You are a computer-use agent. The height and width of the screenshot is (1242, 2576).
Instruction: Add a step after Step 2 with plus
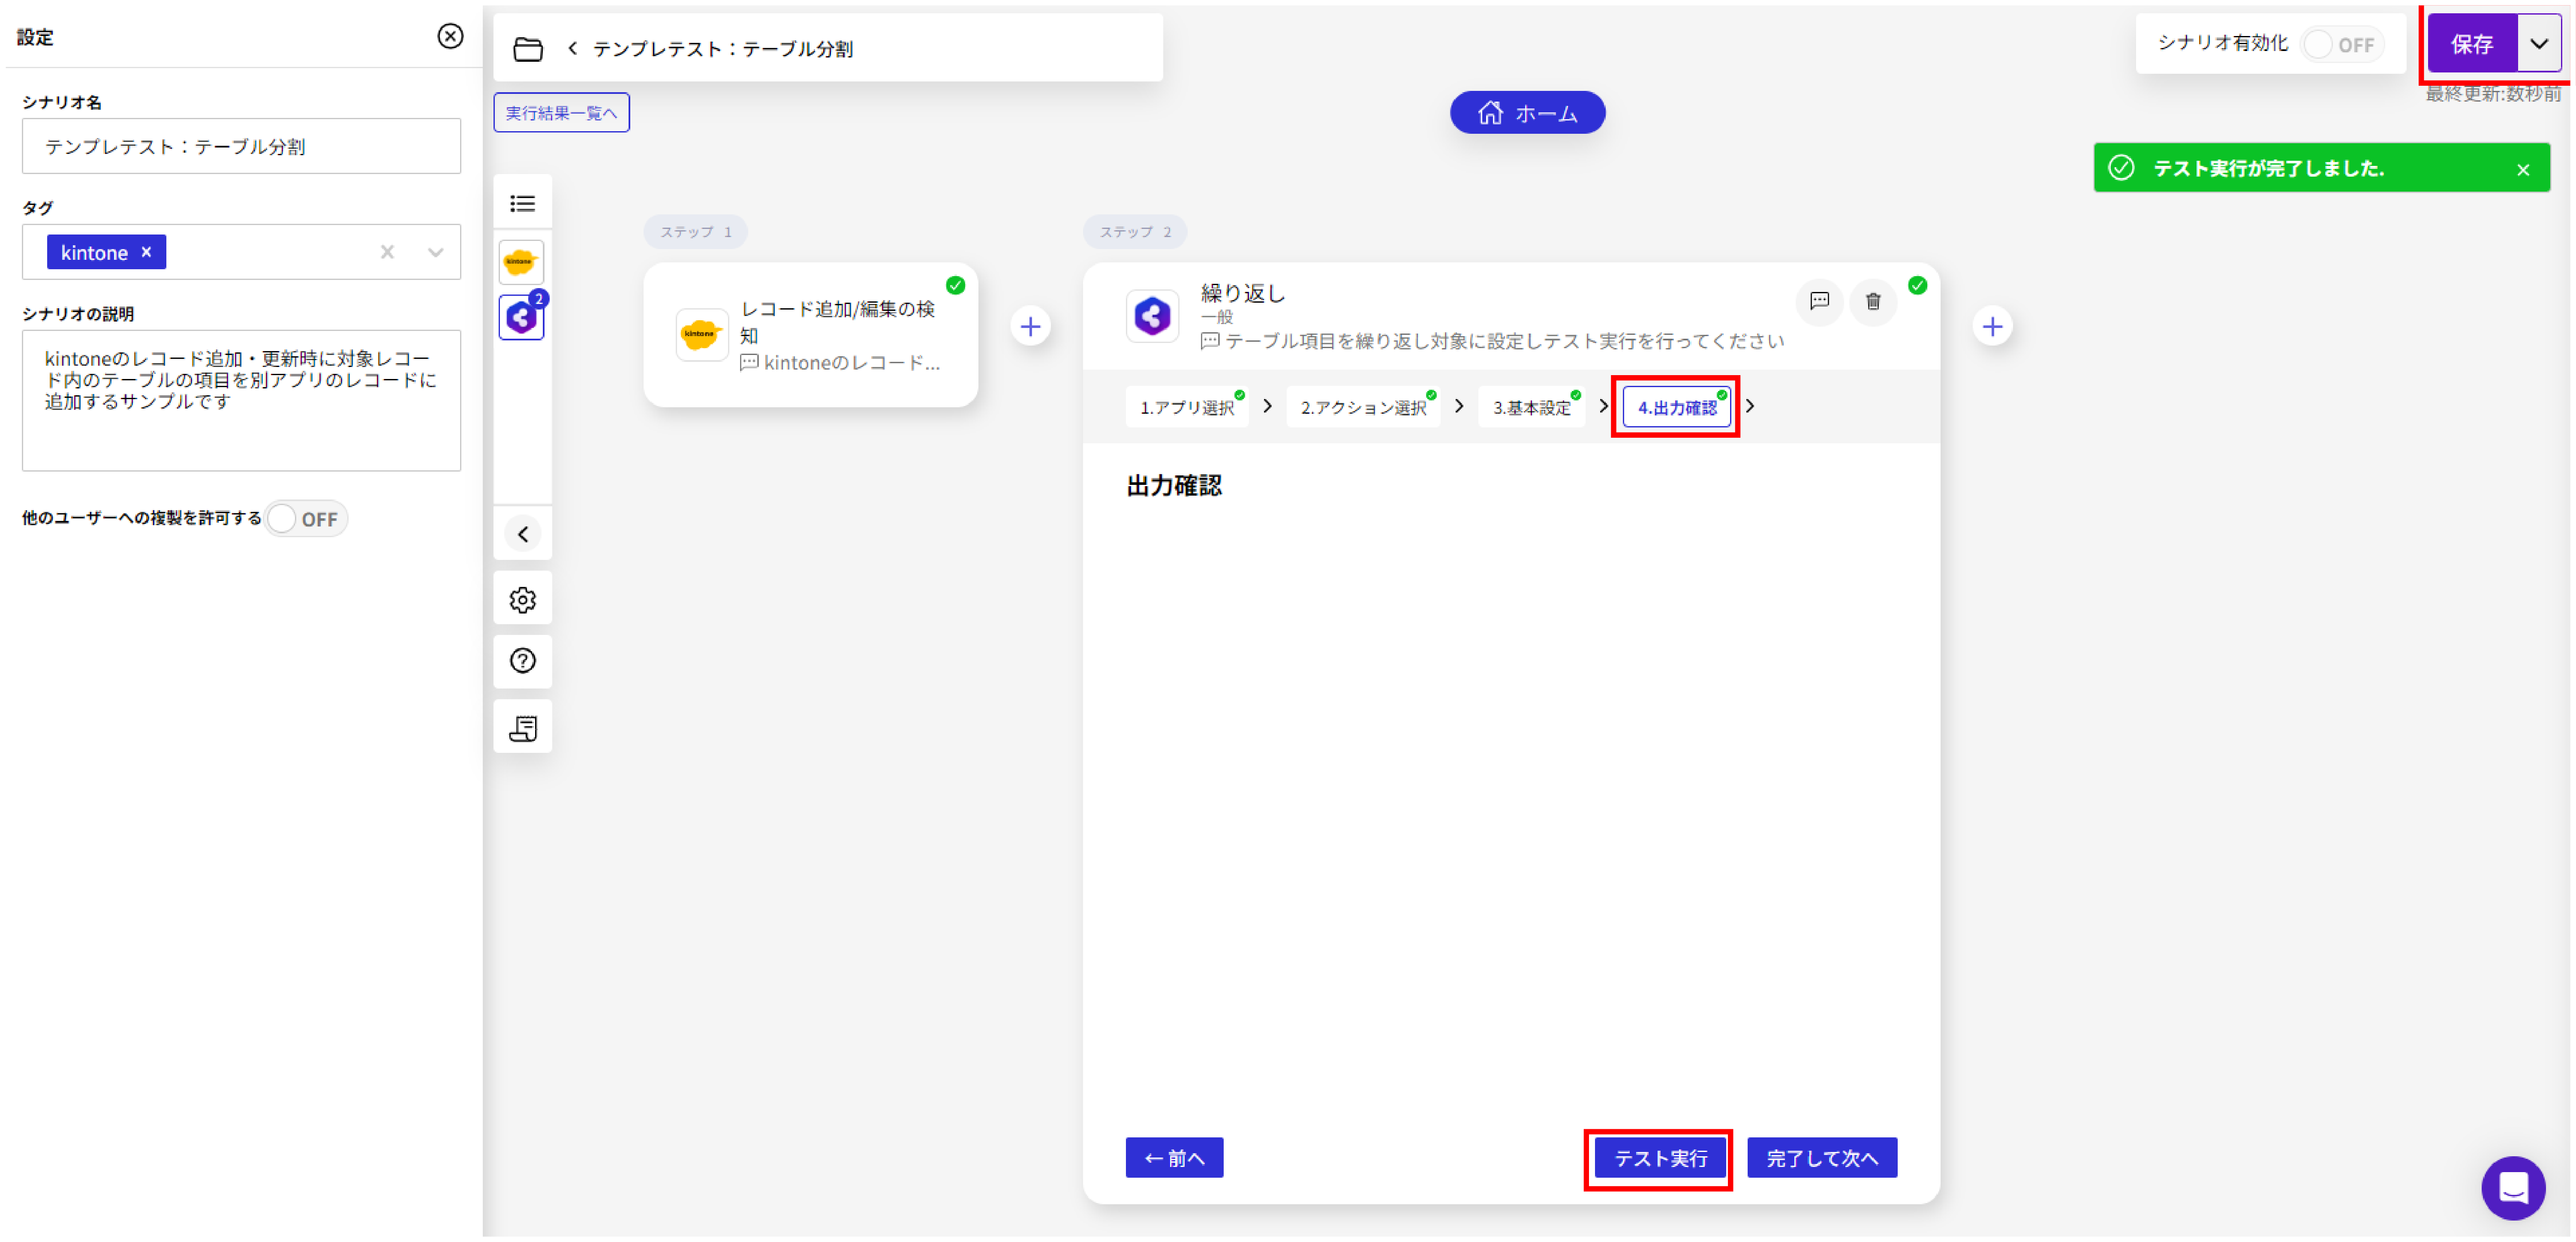[1992, 326]
